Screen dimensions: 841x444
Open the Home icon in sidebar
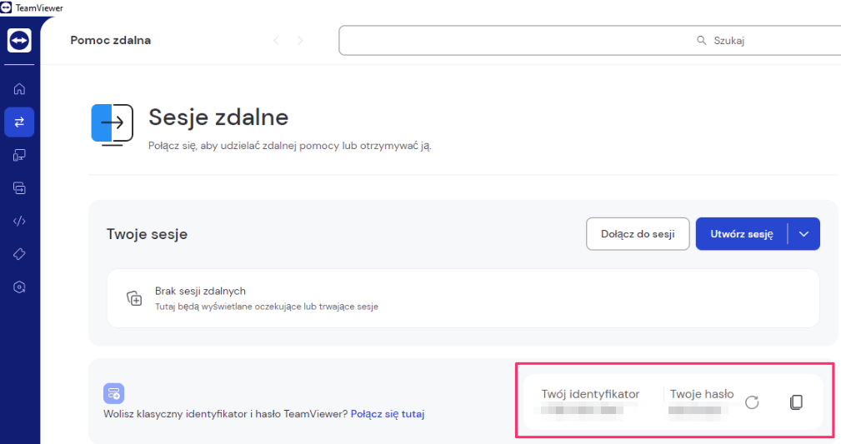coord(19,89)
